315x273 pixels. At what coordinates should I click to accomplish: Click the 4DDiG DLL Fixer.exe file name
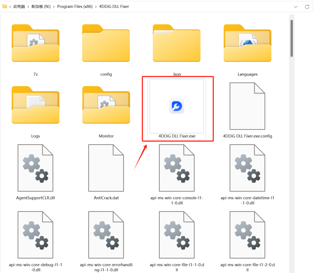tap(177, 136)
